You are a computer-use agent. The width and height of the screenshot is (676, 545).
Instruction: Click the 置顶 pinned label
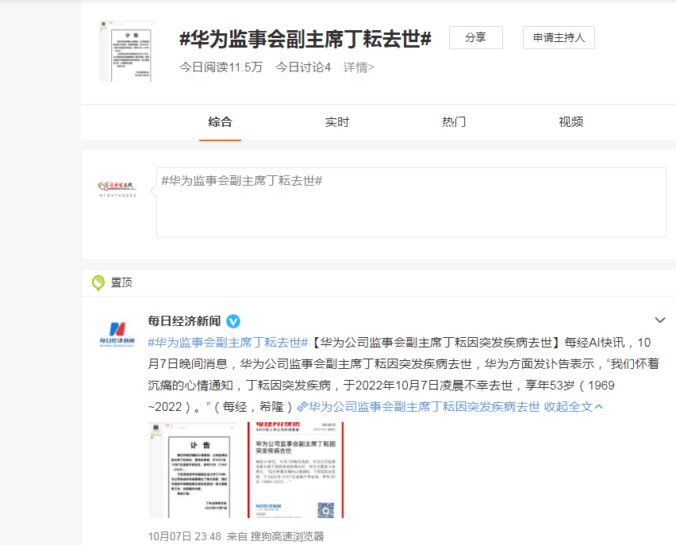pos(121,282)
